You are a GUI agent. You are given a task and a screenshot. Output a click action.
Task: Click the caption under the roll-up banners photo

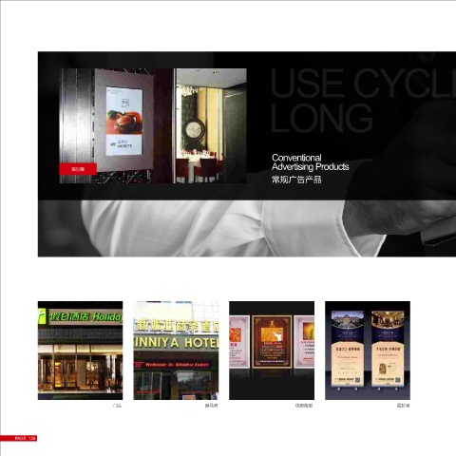tap(403, 406)
